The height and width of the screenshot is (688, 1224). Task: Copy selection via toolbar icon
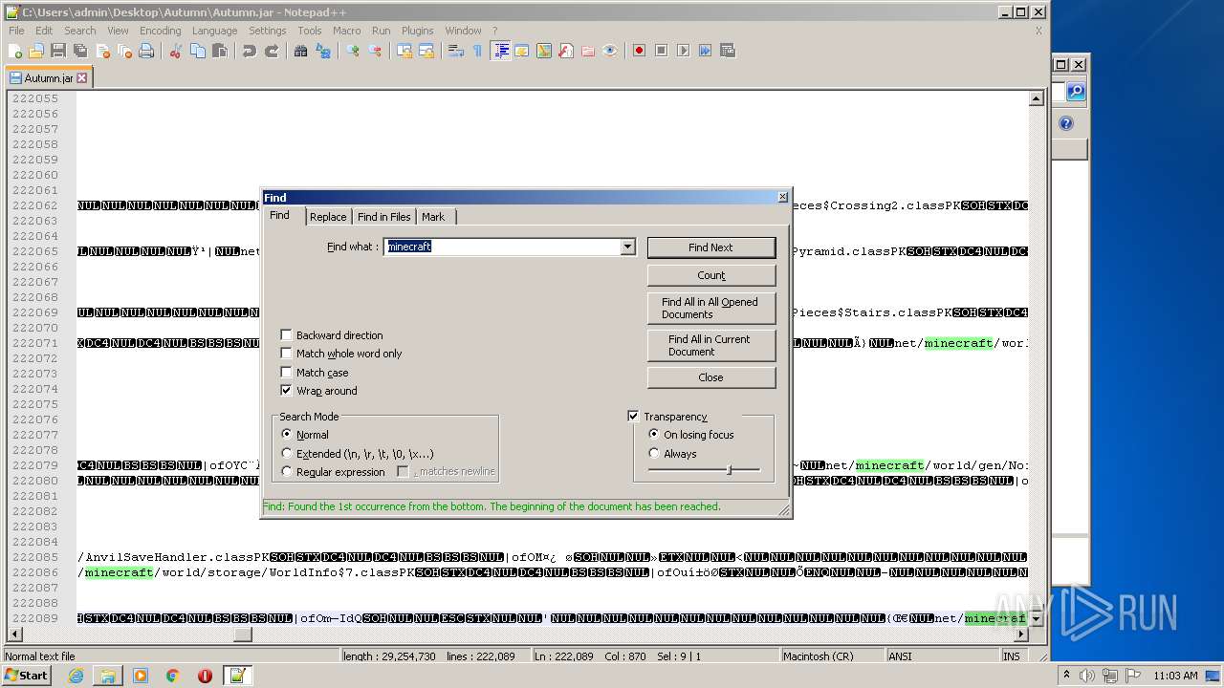[x=198, y=51]
